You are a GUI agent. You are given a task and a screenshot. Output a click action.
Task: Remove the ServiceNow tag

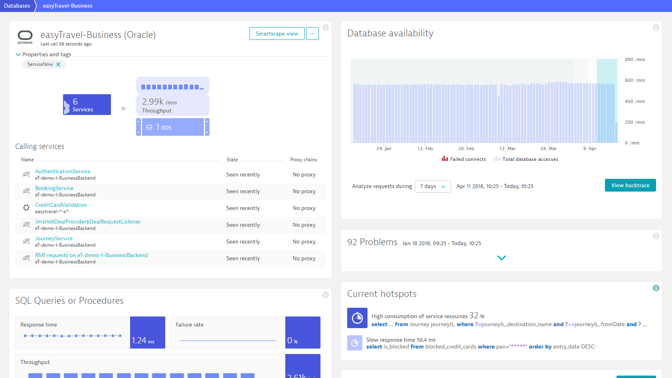(x=59, y=64)
